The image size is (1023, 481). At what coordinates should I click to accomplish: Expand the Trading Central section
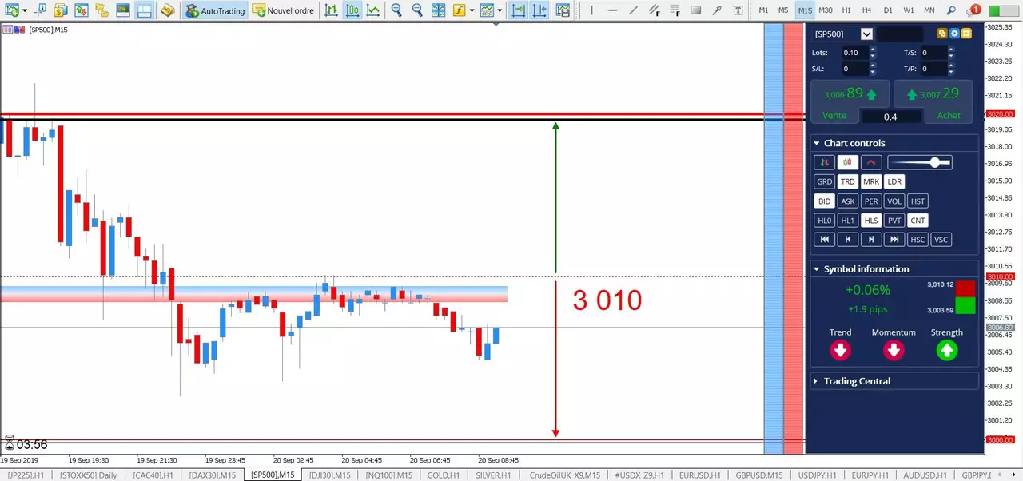click(x=816, y=381)
